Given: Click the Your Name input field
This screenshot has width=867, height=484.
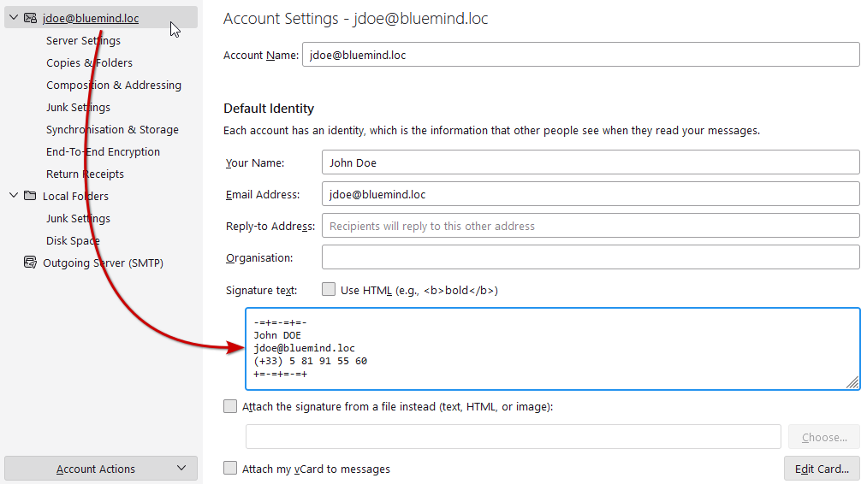Looking at the screenshot, I should click(590, 162).
